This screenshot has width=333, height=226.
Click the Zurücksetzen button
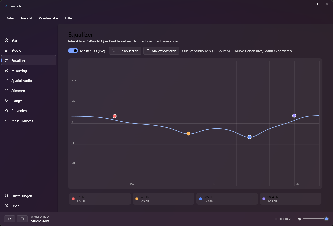[125, 51]
